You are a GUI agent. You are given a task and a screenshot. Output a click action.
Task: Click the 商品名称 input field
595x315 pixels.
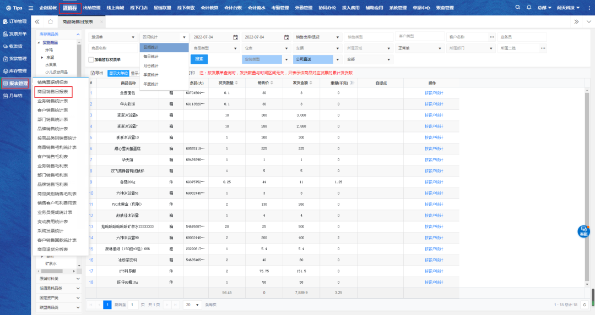(x=112, y=48)
